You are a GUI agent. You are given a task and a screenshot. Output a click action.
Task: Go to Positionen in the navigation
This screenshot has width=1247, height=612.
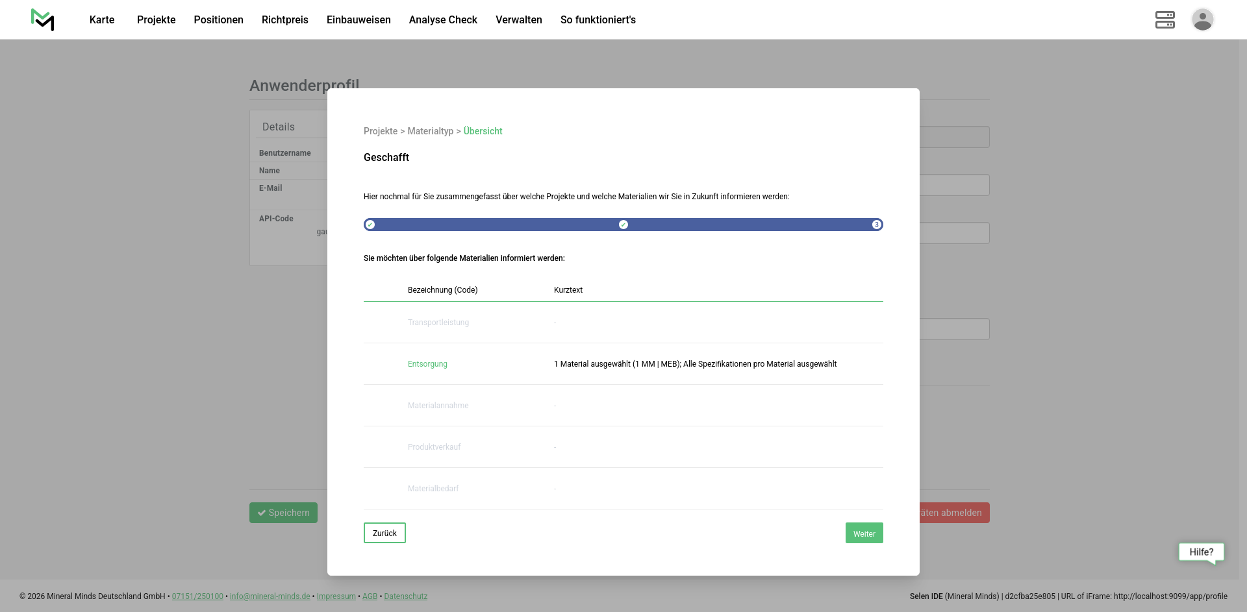tap(218, 19)
